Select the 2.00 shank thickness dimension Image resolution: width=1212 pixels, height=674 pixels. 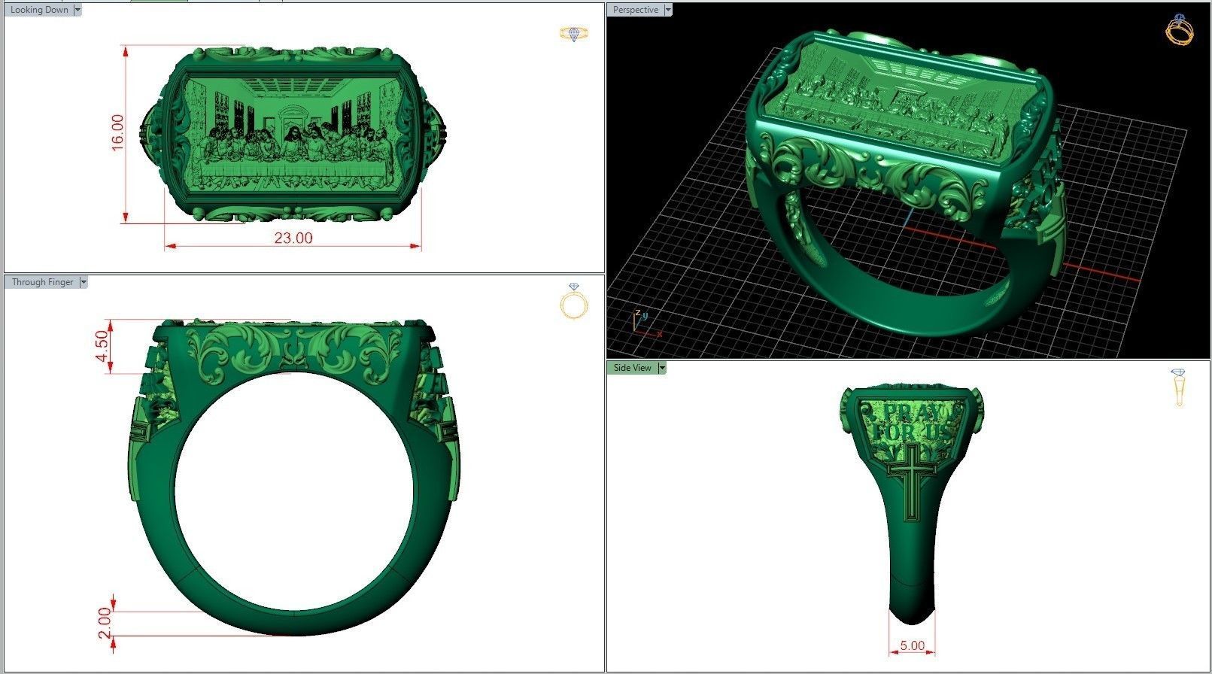point(105,623)
